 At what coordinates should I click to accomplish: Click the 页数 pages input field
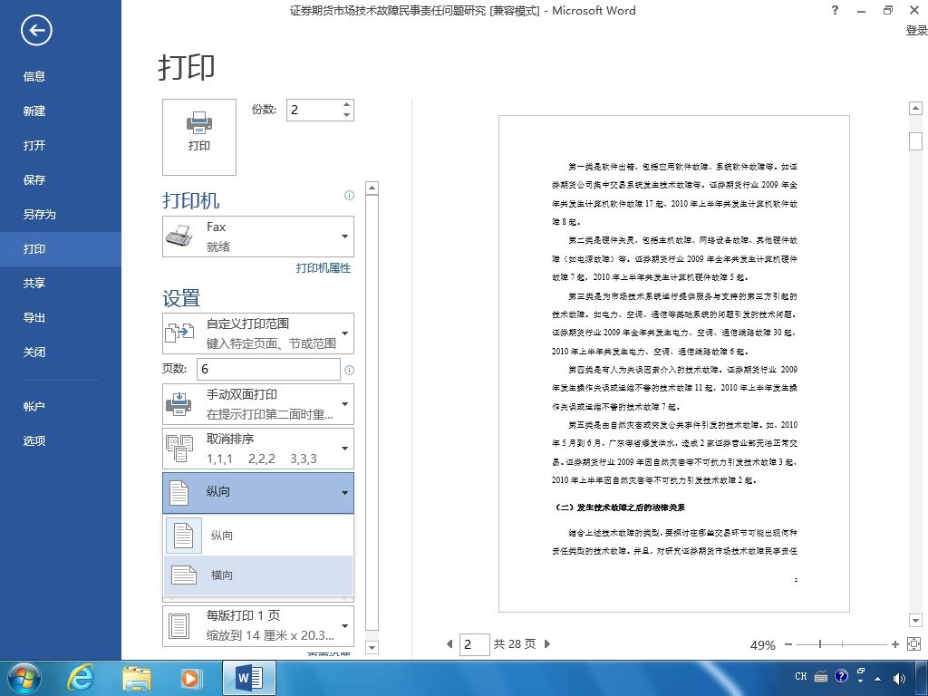click(x=268, y=369)
